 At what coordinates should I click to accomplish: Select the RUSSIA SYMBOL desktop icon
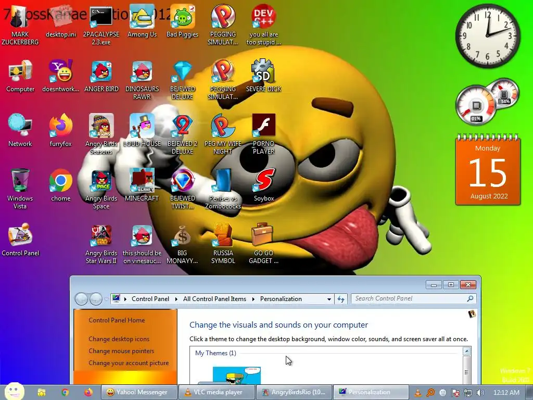[x=223, y=245]
